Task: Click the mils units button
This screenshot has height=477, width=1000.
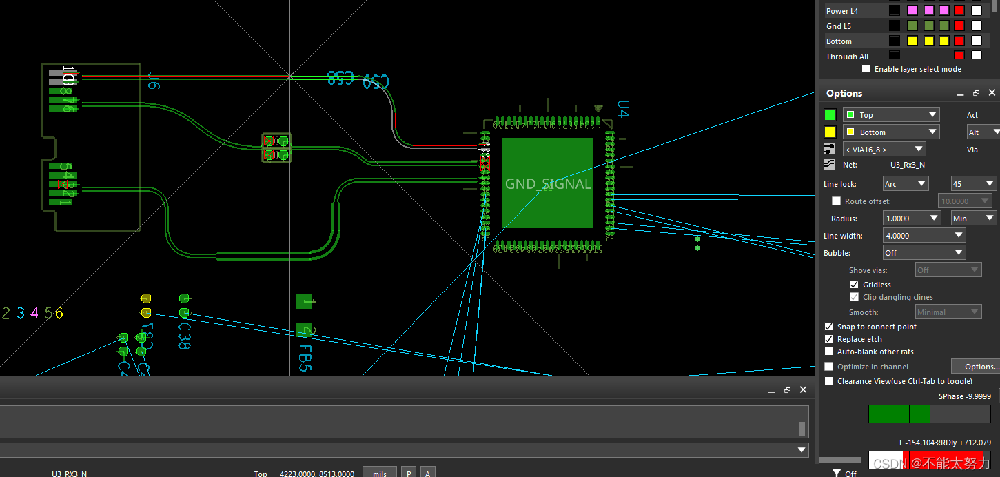Action: 379,473
